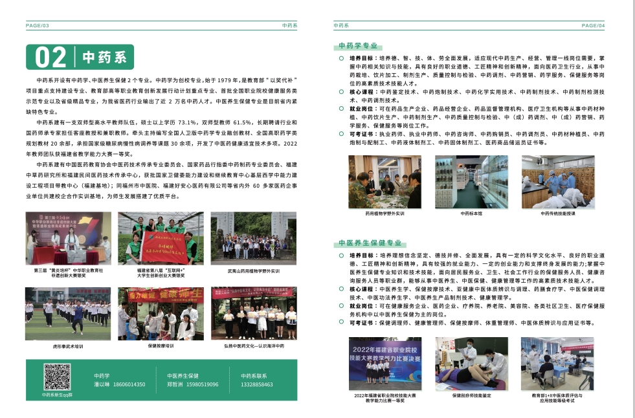Viewport: 635px width, 418px height.
Task: Click phone number 15980519096 for 郑哲洲
Action: coord(203,384)
